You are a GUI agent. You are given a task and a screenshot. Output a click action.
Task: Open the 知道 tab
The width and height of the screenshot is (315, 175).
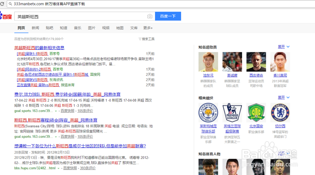point(64,28)
